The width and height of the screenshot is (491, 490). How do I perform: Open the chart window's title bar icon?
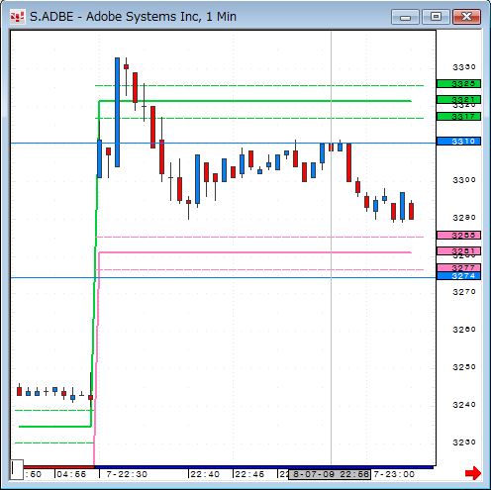pyautogui.click(x=17, y=17)
